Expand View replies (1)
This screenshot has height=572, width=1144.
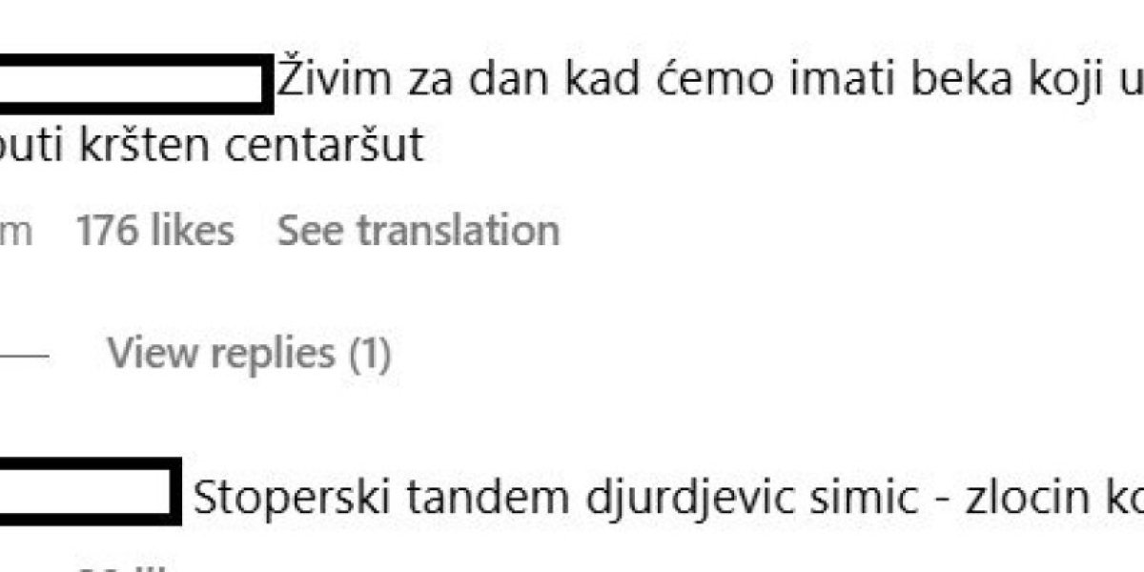249,354
